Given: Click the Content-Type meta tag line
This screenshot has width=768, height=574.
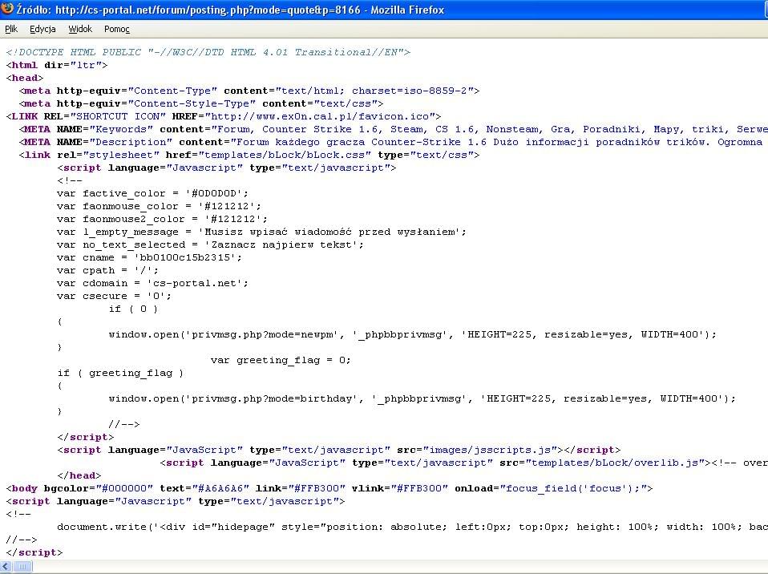Looking at the screenshot, I should (x=249, y=91).
